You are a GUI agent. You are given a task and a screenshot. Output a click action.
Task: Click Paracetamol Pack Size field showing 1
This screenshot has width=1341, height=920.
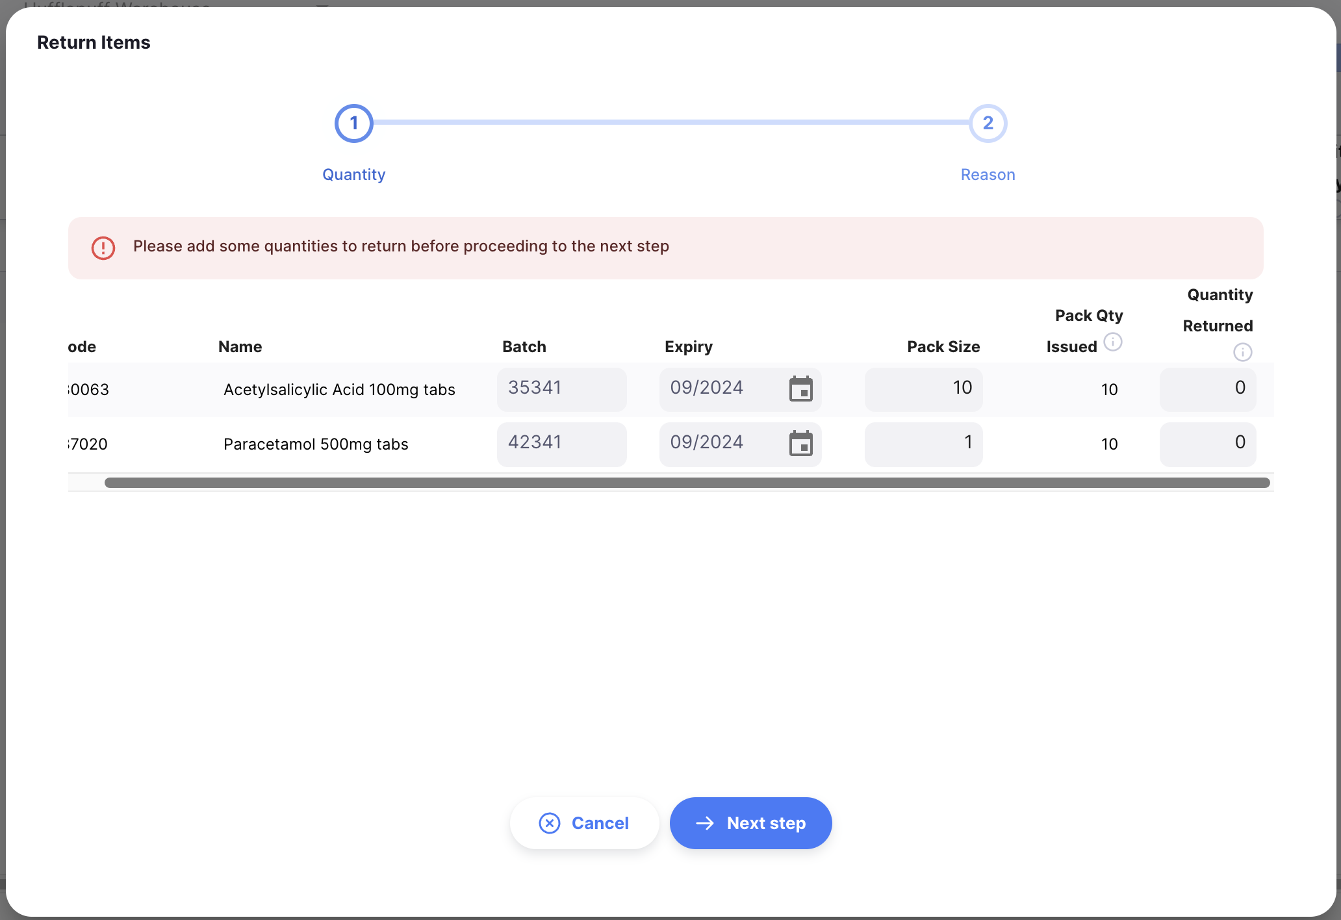click(923, 444)
